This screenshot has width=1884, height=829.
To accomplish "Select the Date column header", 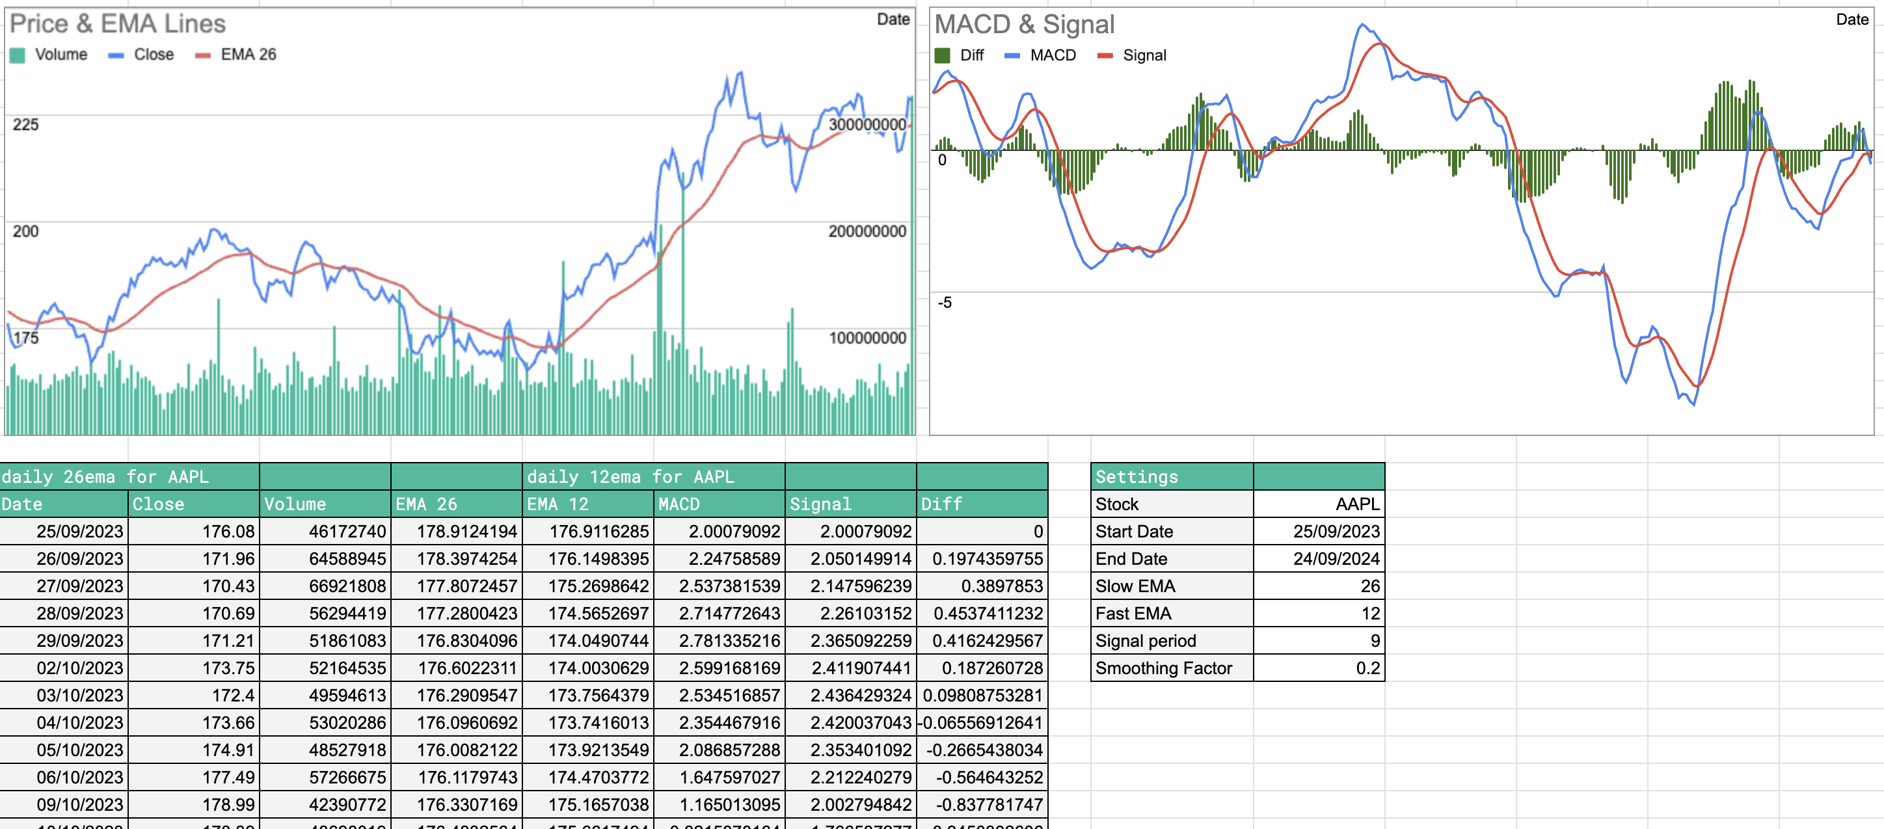I will [64, 504].
